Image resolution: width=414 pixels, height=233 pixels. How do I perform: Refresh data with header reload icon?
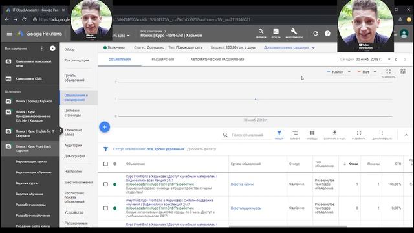[x=316, y=34]
